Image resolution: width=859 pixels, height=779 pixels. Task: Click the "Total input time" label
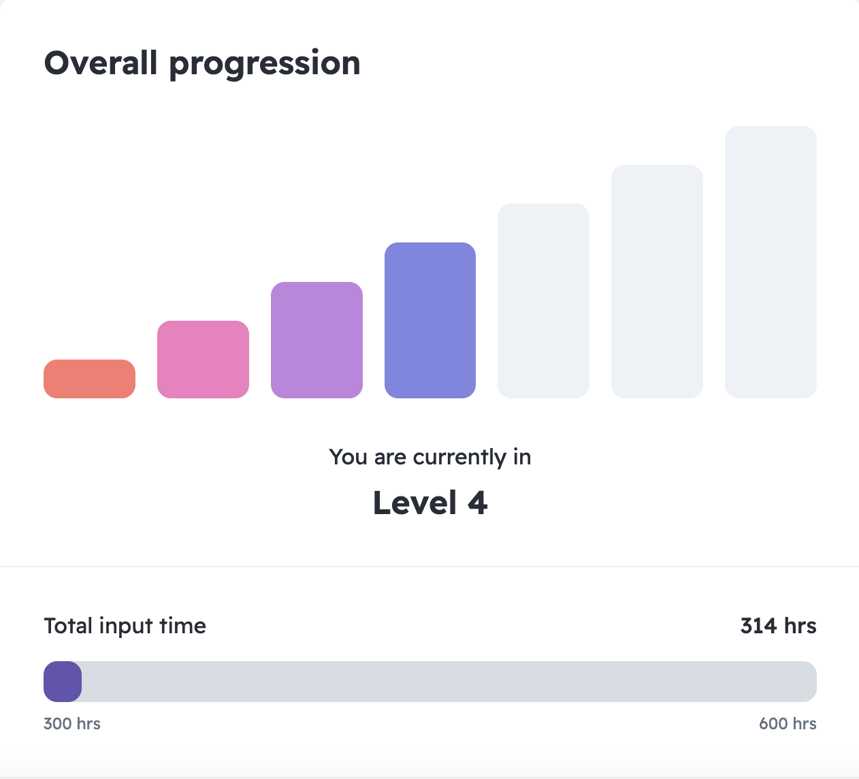pyautogui.click(x=125, y=626)
